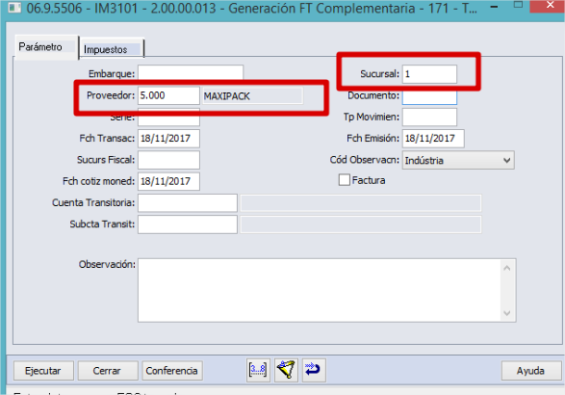Open the Conferencia button

172,371
